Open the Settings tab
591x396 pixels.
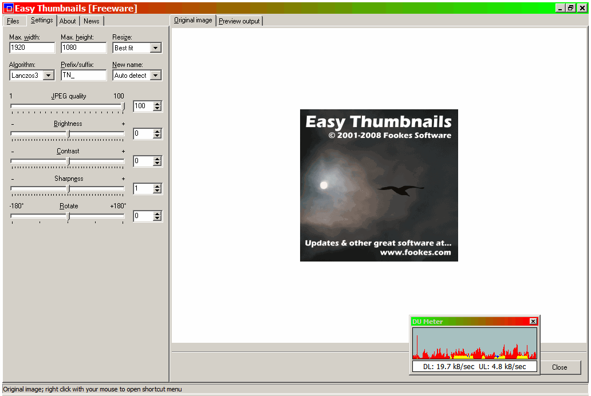pos(42,21)
